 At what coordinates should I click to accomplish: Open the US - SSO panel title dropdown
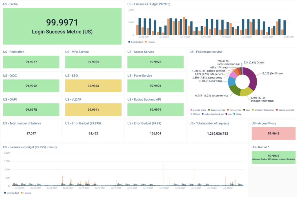(x=72, y=76)
